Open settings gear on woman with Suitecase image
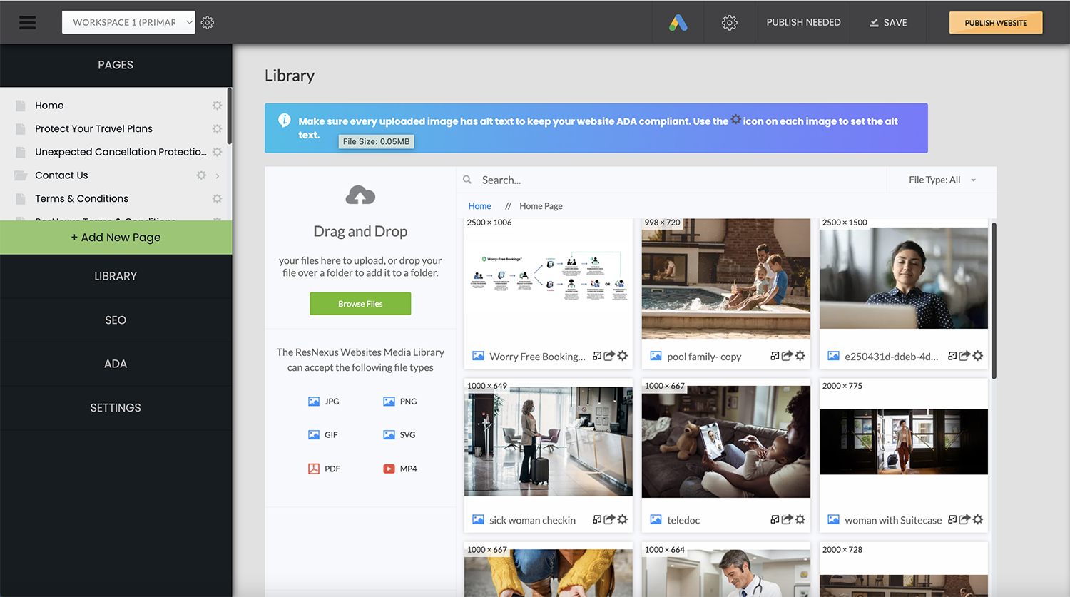 pyautogui.click(x=978, y=520)
